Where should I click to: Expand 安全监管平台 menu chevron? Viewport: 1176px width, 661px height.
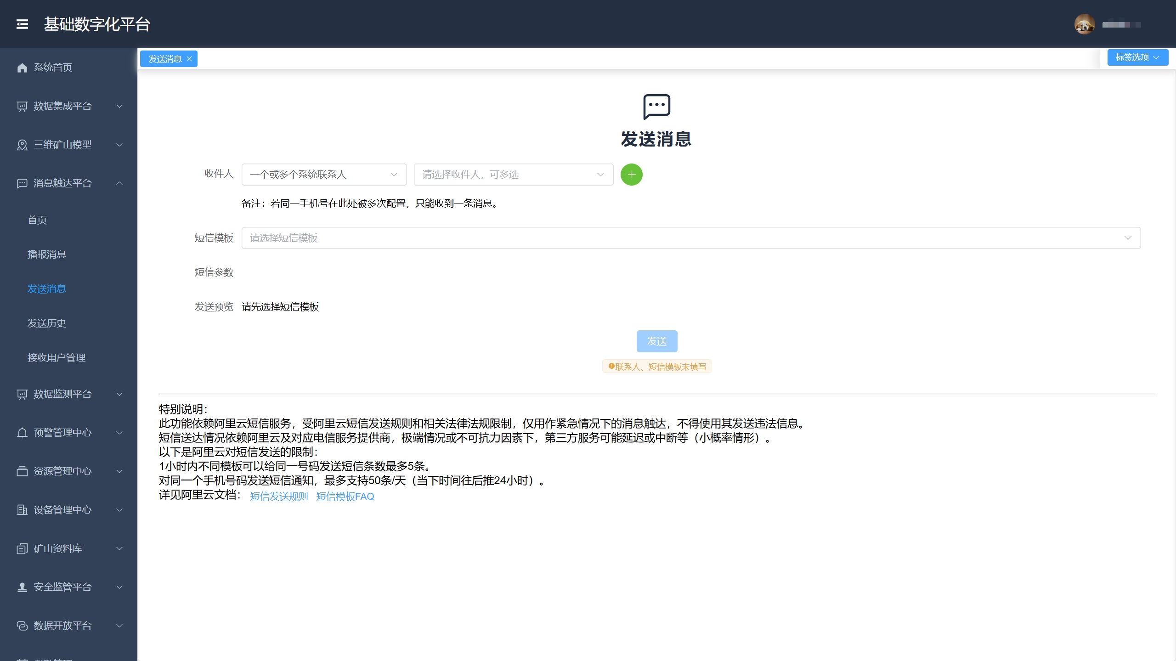tap(119, 587)
